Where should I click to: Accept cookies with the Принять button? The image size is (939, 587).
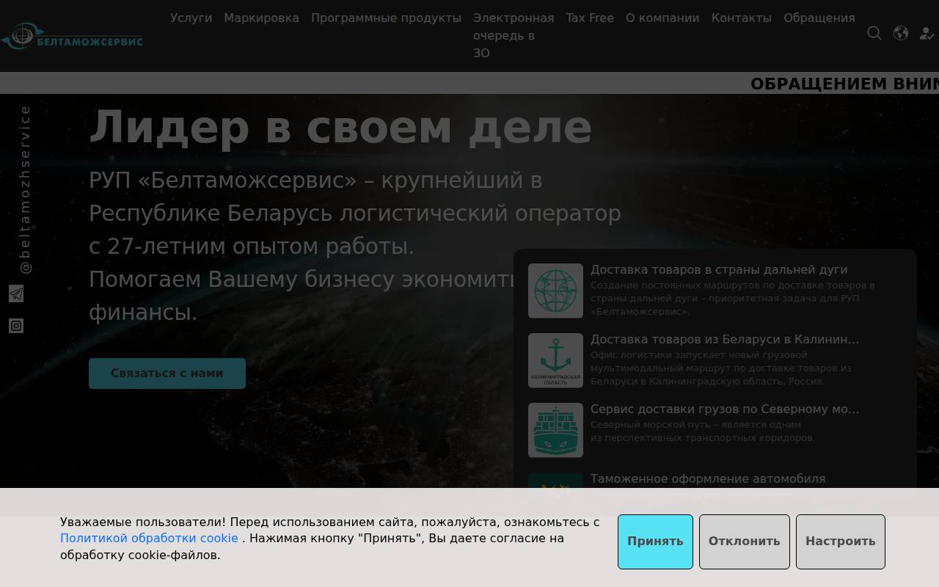[655, 542]
